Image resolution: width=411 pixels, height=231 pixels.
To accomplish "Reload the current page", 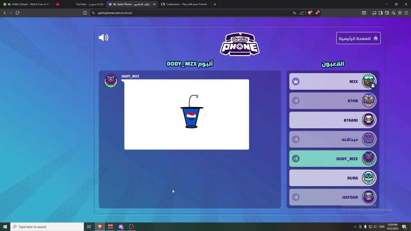I will click(17, 13).
